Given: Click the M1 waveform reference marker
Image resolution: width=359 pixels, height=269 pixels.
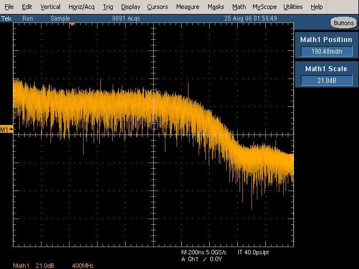Looking at the screenshot, I should 6,129.
